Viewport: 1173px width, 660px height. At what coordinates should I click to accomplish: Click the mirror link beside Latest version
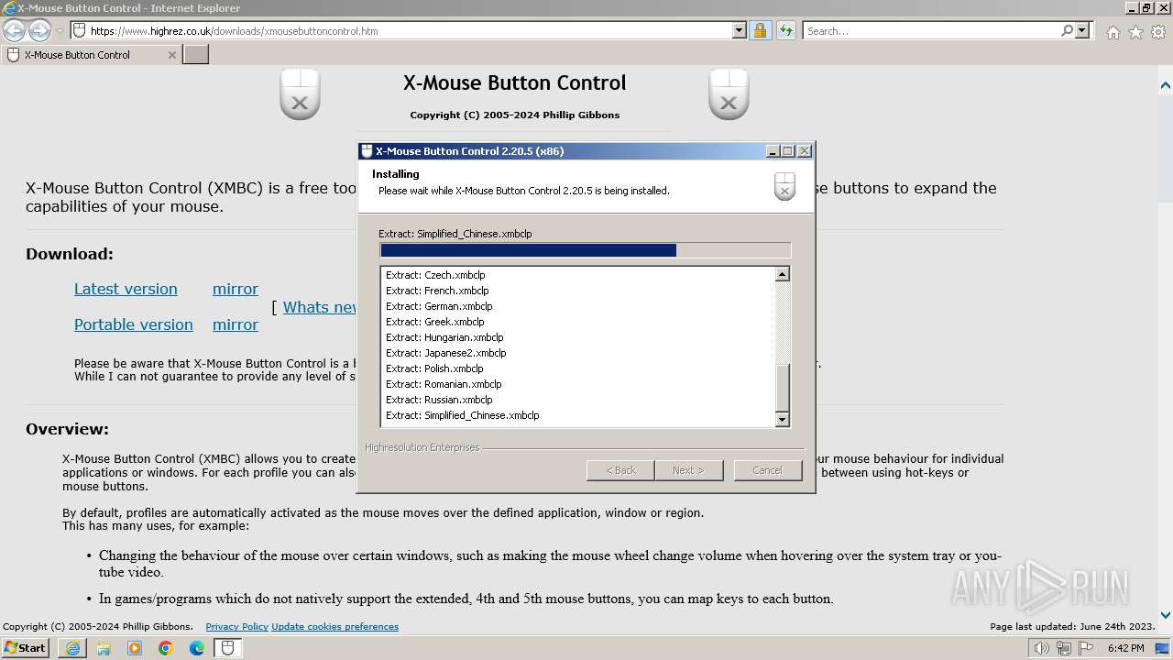[x=236, y=289]
